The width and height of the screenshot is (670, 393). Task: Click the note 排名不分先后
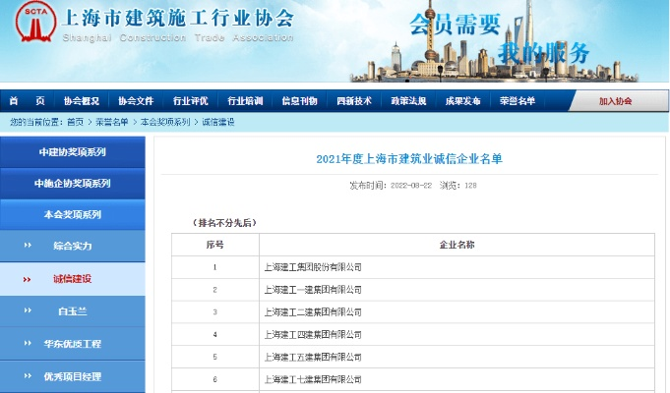tap(224, 223)
